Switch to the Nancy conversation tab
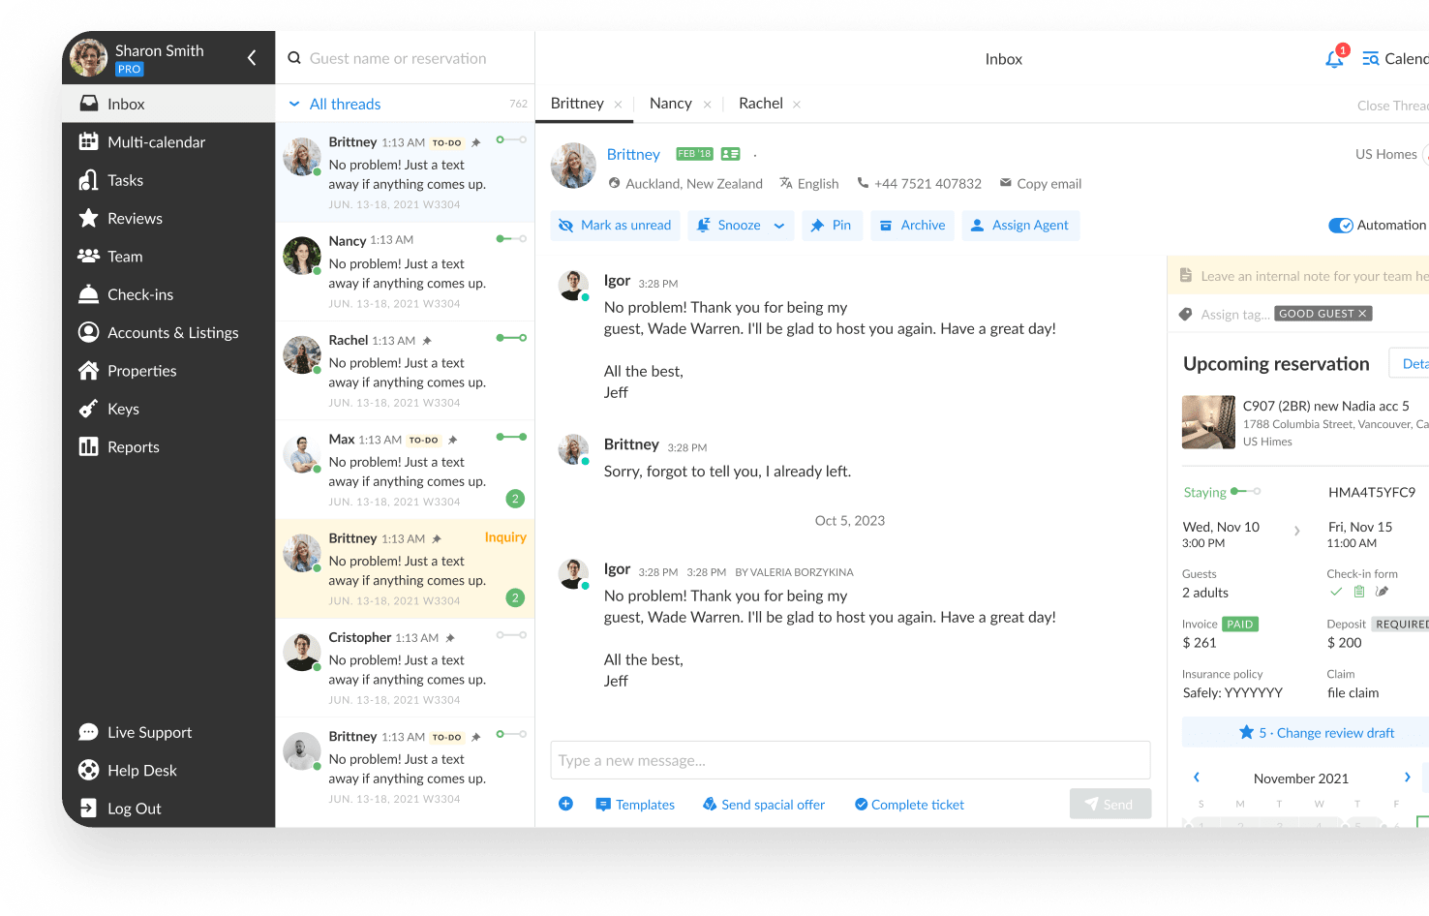This screenshot has width=1429, height=916. tap(670, 103)
